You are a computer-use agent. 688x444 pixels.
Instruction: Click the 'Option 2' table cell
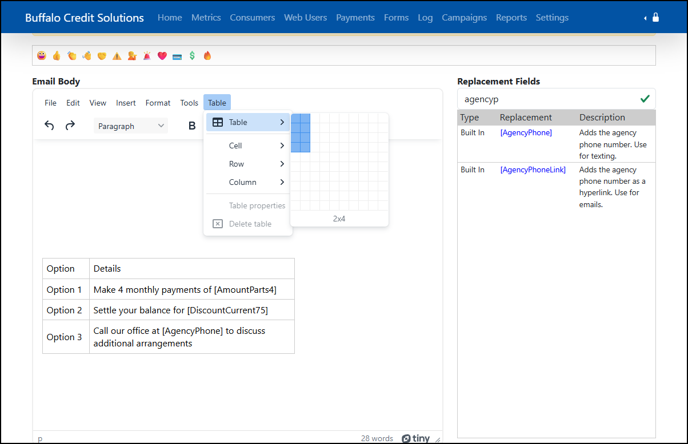(x=66, y=310)
